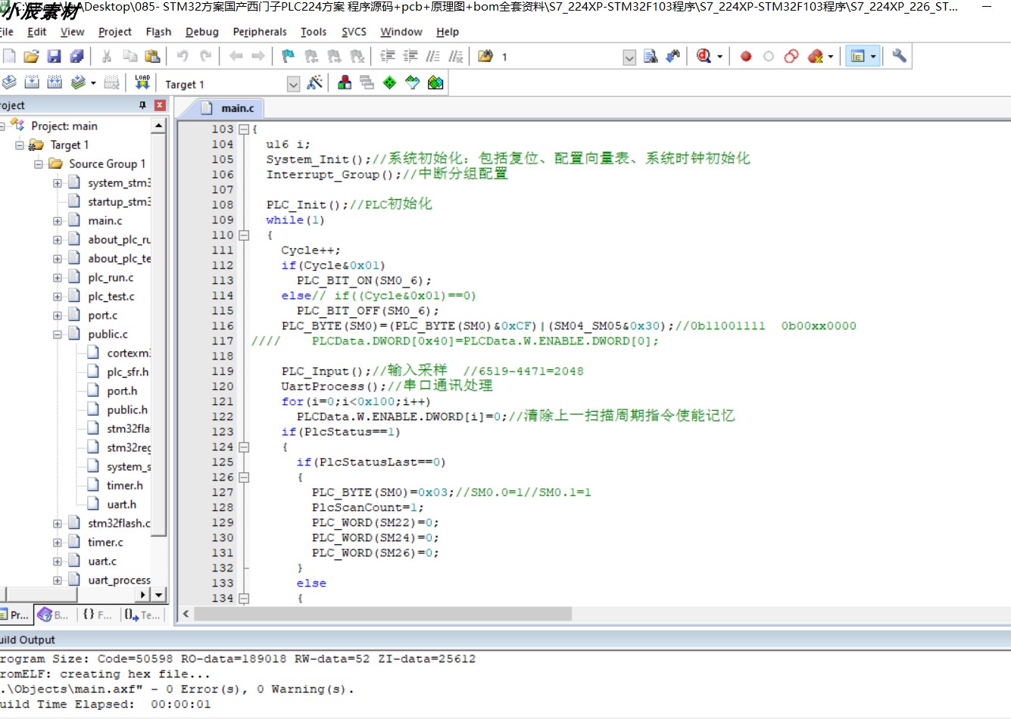Open Configuration with the wrench icon
Screen dimensions: 1011x719
(x=899, y=56)
